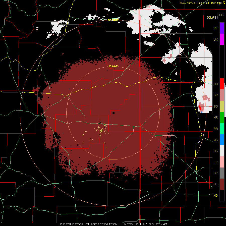This screenshot has width=226, height=226.
Task: Click the HHC product label
Action: (x=220, y=15)
